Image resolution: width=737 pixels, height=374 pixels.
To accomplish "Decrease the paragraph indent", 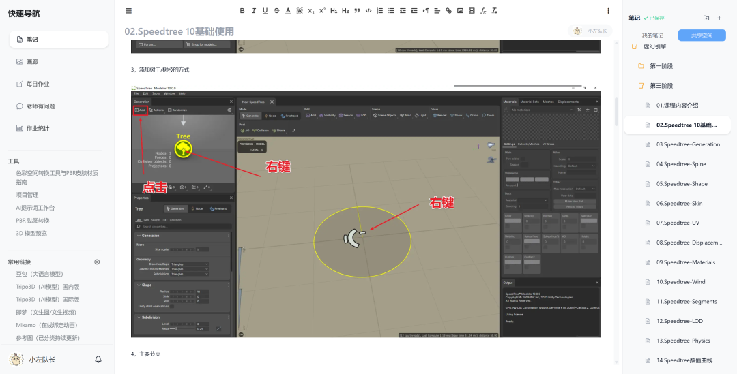I will 403,11.
